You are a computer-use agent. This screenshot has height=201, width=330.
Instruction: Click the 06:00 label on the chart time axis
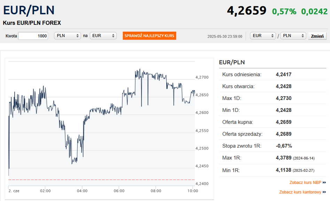point(119,191)
